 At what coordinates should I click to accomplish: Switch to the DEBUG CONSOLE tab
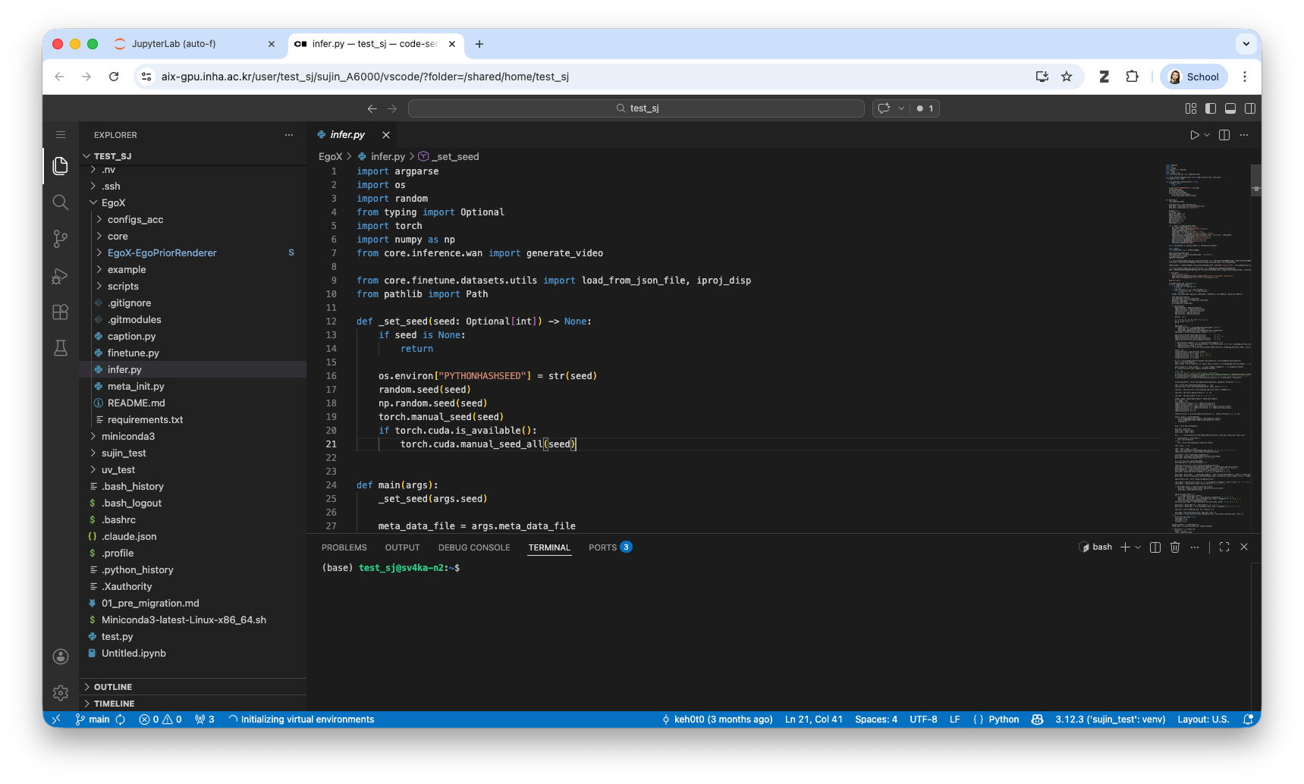click(x=474, y=547)
